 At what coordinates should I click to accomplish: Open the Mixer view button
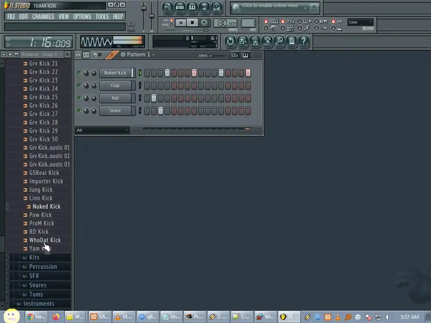pos(217,8)
